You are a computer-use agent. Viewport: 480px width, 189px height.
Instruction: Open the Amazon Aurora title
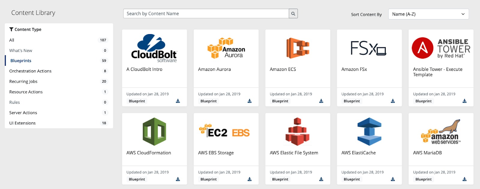[214, 69]
